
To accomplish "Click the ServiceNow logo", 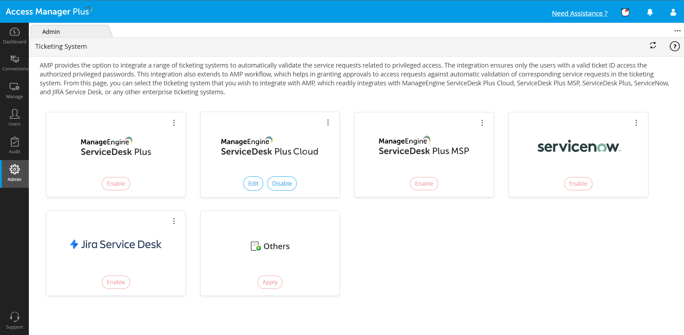I will click(579, 146).
